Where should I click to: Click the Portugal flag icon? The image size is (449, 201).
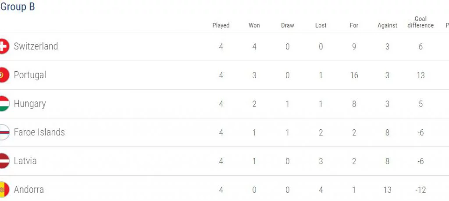tap(4, 75)
